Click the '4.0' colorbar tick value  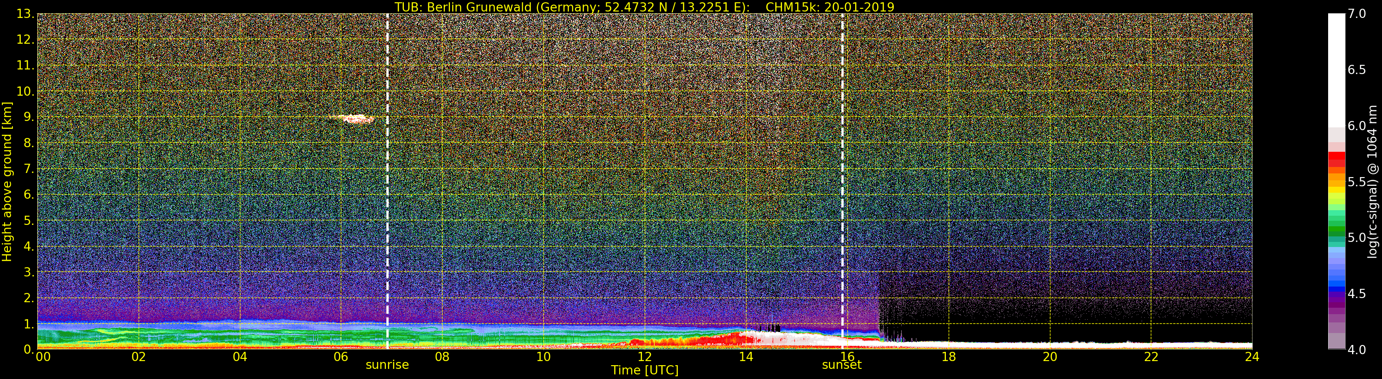(x=1357, y=350)
